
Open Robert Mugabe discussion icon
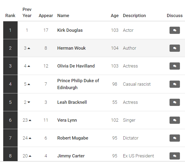(x=175, y=138)
